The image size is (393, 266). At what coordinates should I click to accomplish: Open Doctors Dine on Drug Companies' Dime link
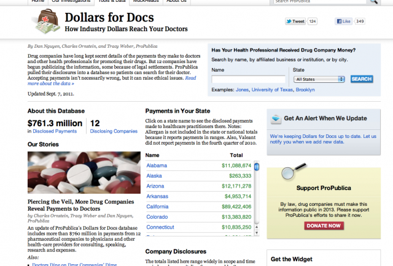click(74, 264)
